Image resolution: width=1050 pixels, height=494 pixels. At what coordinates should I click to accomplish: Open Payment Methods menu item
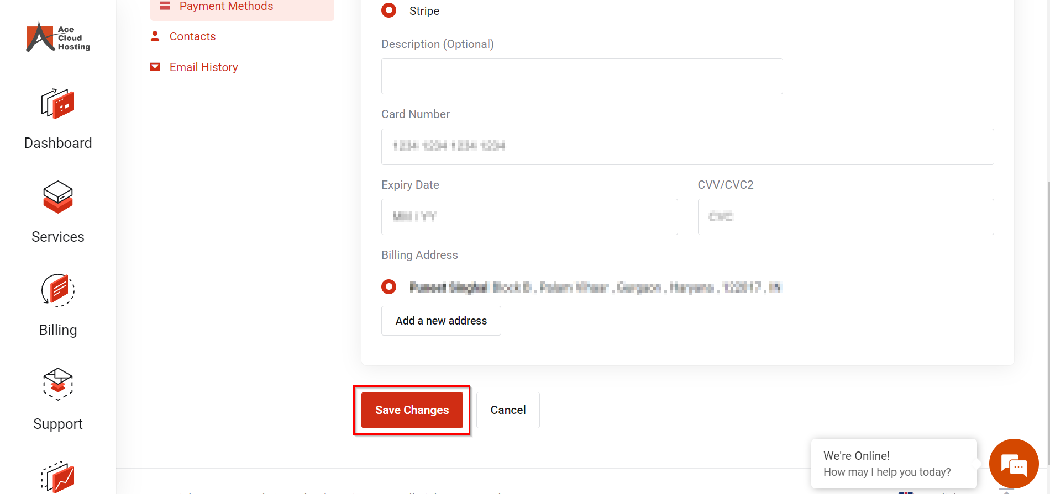[x=226, y=7]
